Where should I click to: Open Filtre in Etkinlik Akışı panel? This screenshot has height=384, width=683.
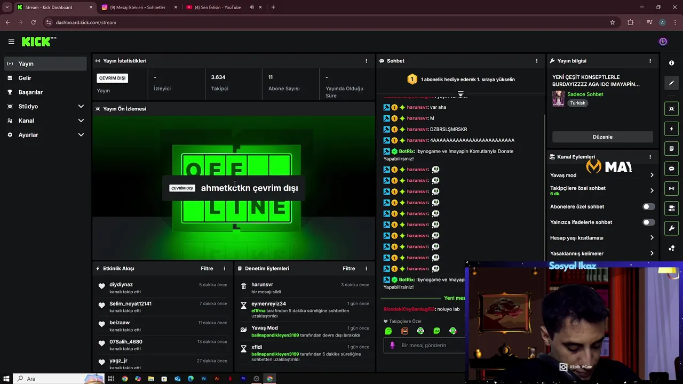[x=207, y=268]
